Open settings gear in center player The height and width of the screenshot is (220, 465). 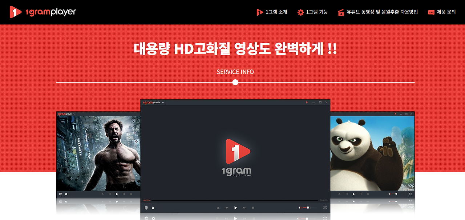pyautogui.click(x=153, y=208)
